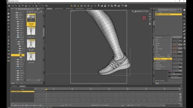Image resolution: width=193 pixels, height=108 pixels.
Task: Open the Zero submenu in context menu
Action: pyautogui.click(x=163, y=47)
